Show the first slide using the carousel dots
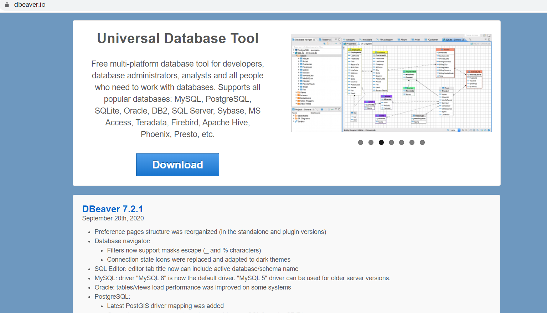Screen dimensions: 547x313 click(x=361, y=142)
